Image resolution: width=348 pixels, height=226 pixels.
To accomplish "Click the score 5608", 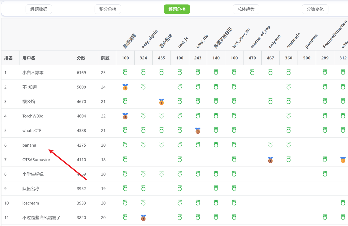I will [81, 87].
